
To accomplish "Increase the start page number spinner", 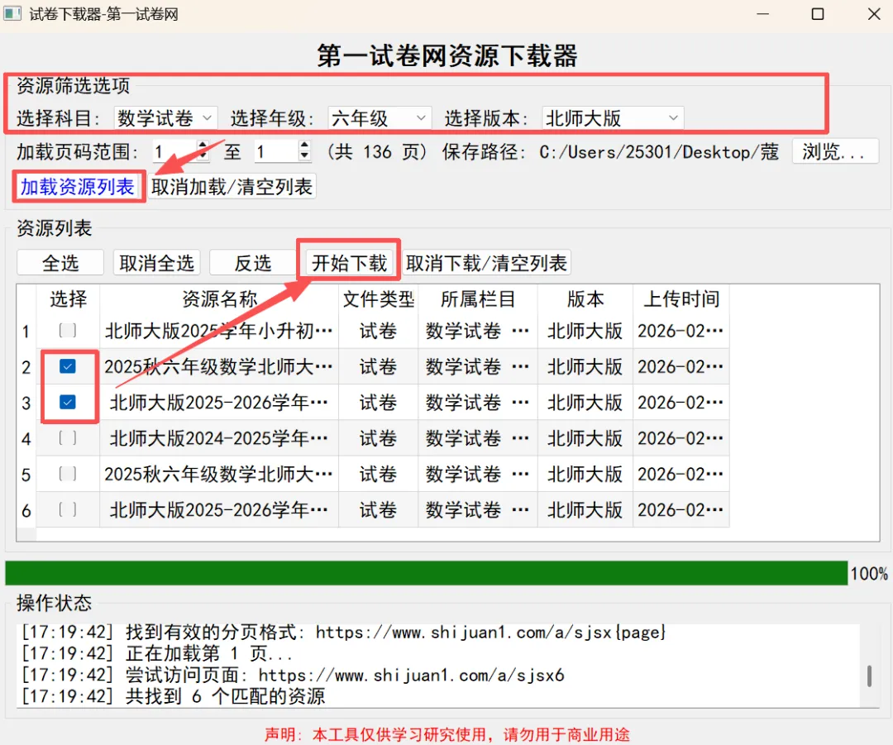I will pyautogui.click(x=203, y=146).
